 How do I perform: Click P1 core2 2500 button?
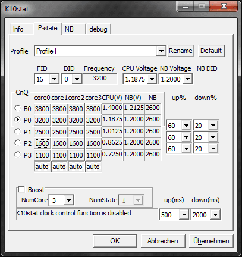(76, 132)
